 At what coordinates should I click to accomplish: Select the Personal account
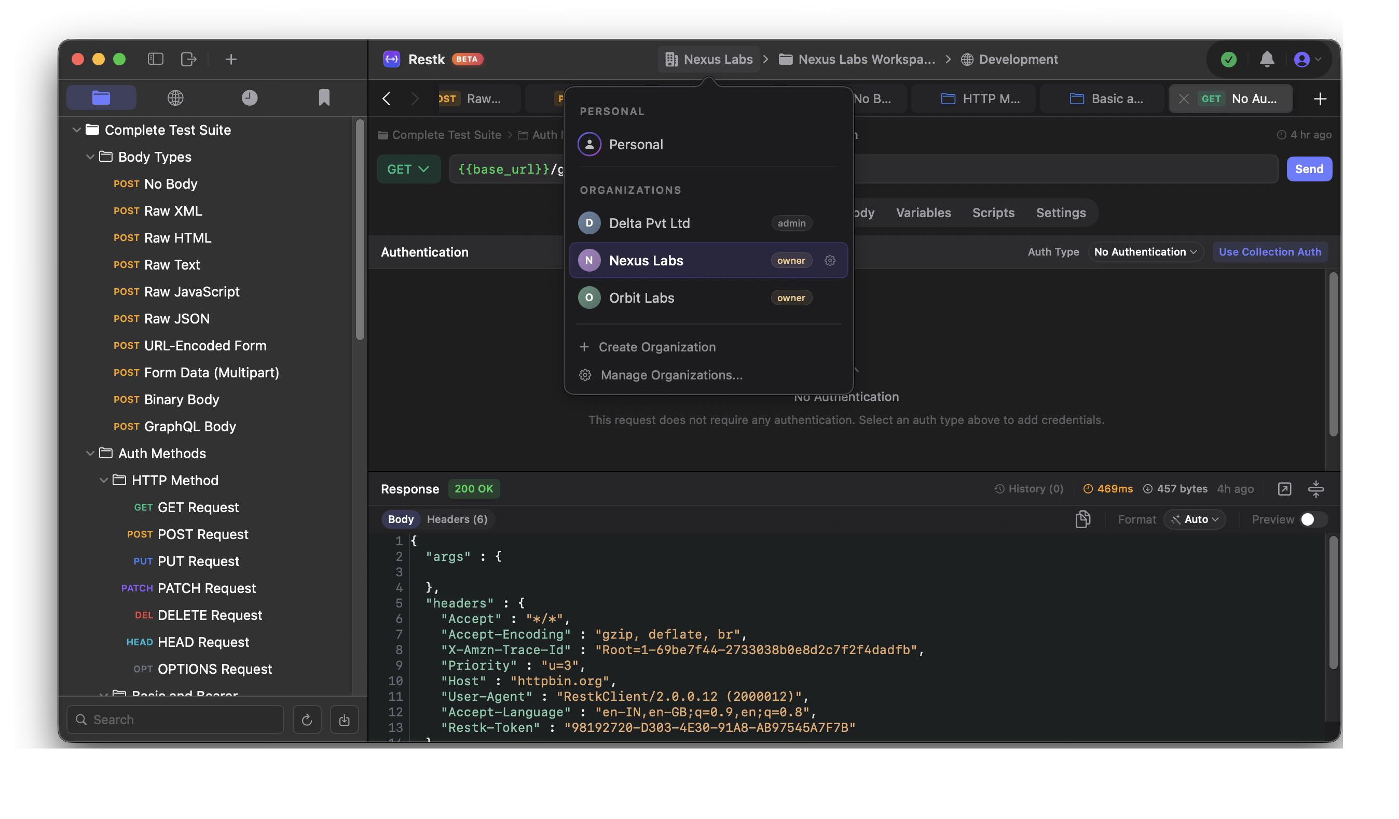click(708, 144)
